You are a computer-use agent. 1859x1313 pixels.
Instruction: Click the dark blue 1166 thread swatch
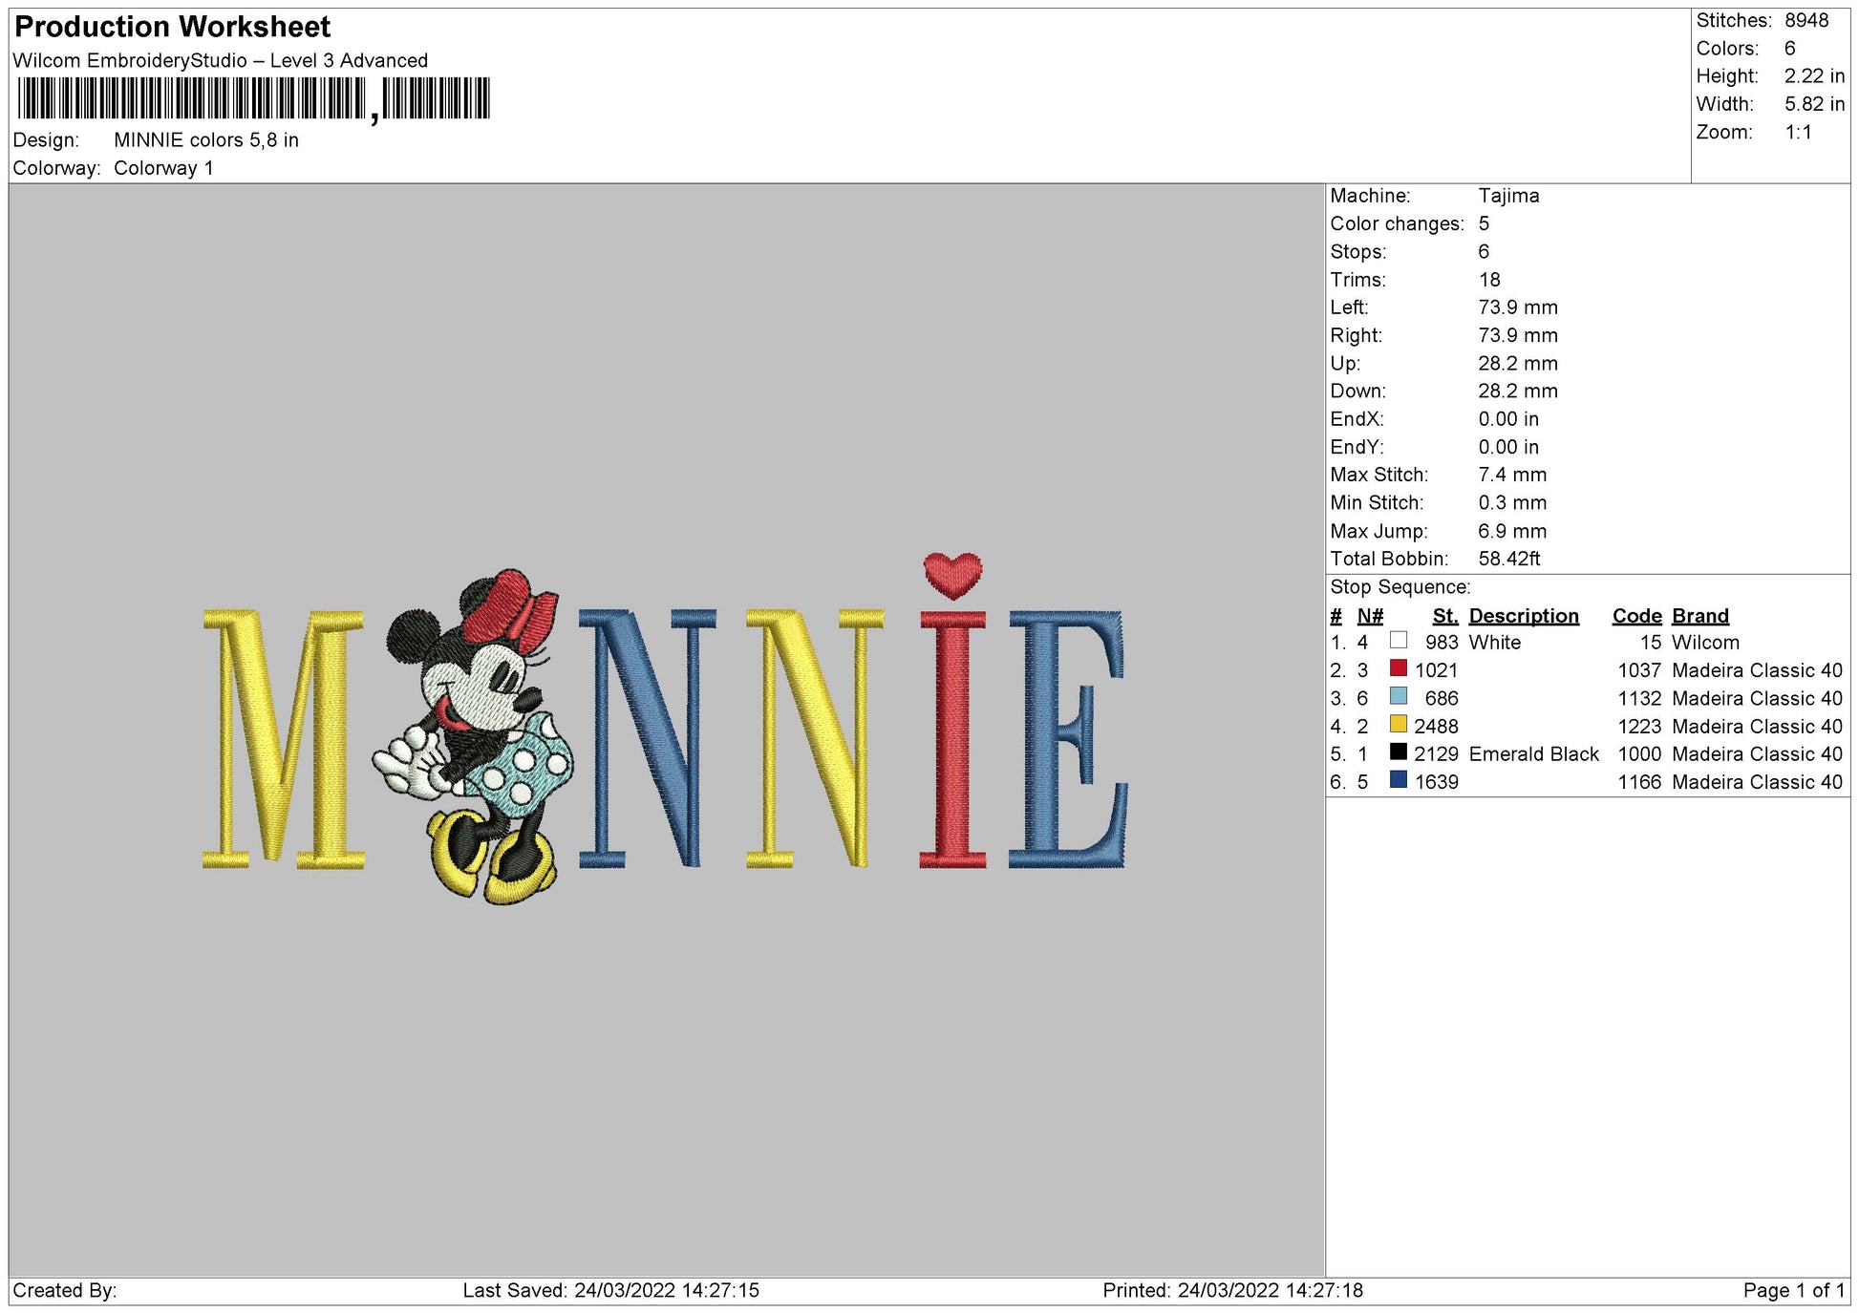click(1398, 780)
